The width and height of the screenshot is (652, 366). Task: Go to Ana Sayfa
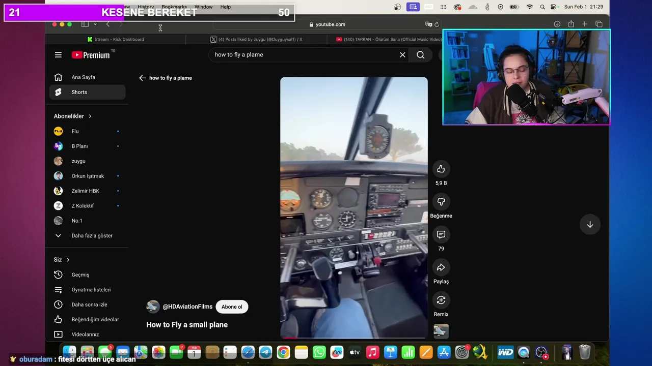point(87,77)
